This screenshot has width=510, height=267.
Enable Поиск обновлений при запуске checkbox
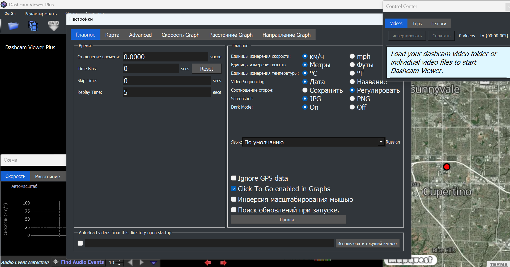[x=234, y=210]
